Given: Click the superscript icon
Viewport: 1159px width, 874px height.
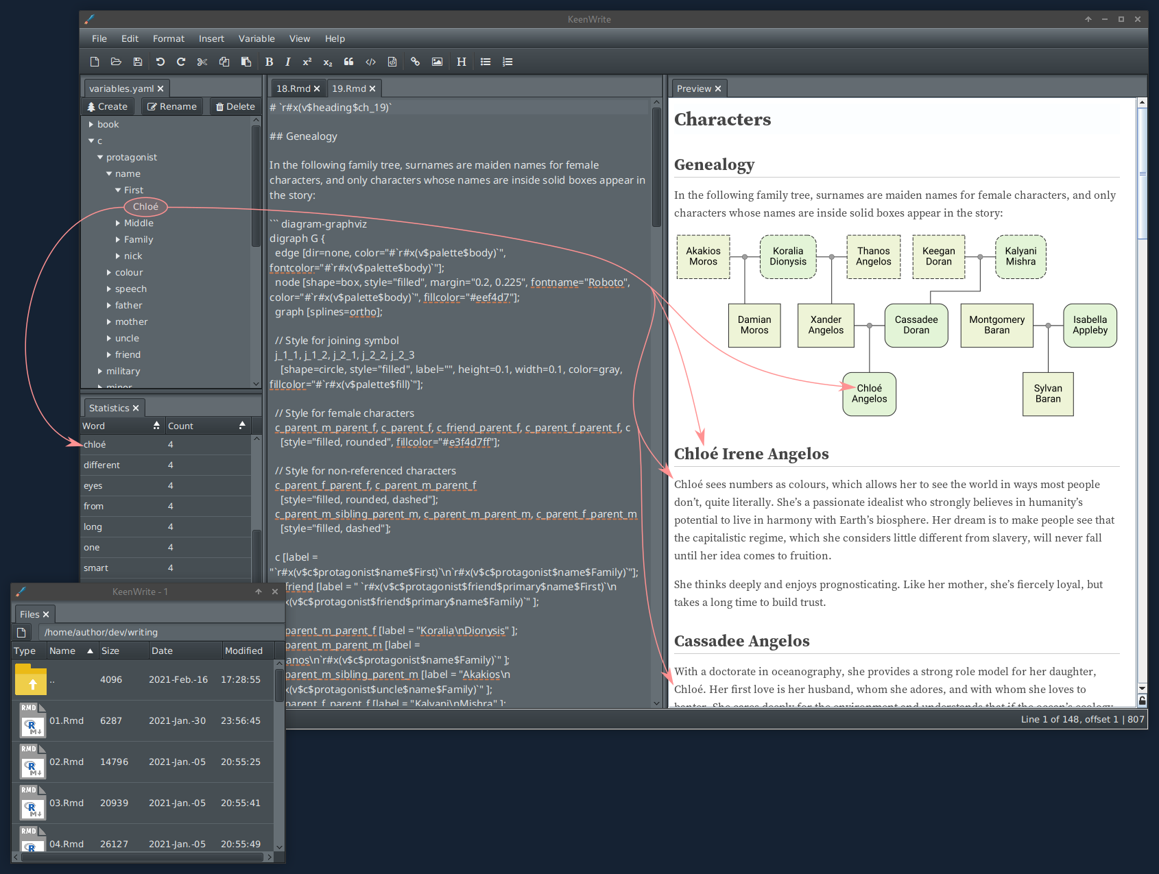Looking at the screenshot, I should click(307, 62).
